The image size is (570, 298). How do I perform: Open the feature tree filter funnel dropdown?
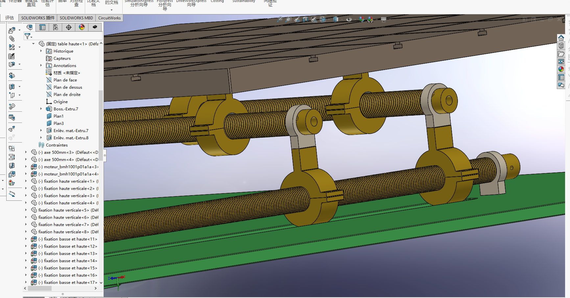point(28,36)
